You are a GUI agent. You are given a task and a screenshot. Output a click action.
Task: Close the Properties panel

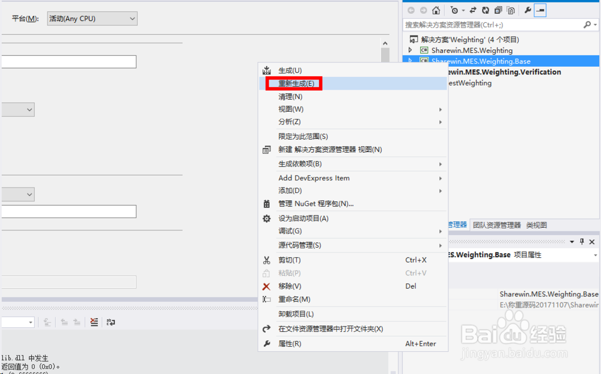pos(592,242)
